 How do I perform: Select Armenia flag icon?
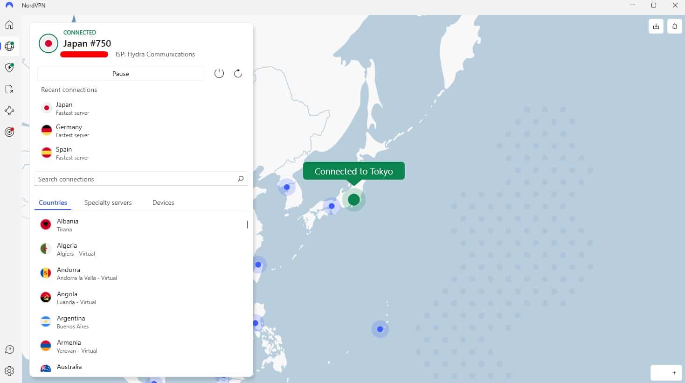pos(46,346)
